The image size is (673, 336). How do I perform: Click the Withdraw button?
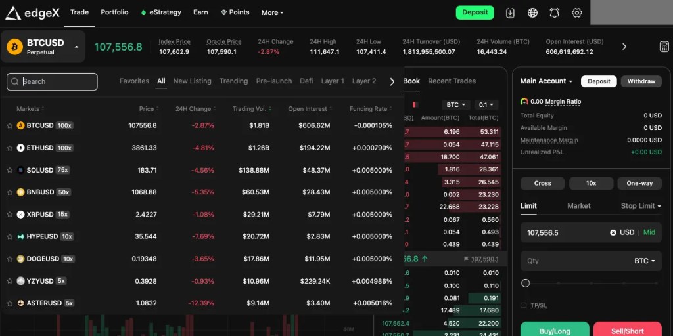[x=641, y=81]
